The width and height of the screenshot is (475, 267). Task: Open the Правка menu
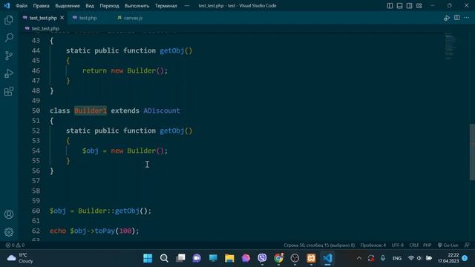(42, 6)
